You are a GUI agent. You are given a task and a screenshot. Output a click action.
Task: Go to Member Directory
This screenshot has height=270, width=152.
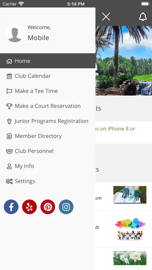click(x=48, y=136)
